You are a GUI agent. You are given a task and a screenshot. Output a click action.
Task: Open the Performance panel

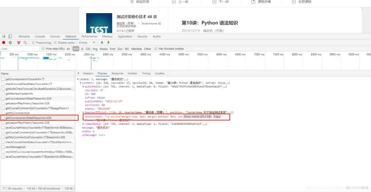[89, 36]
